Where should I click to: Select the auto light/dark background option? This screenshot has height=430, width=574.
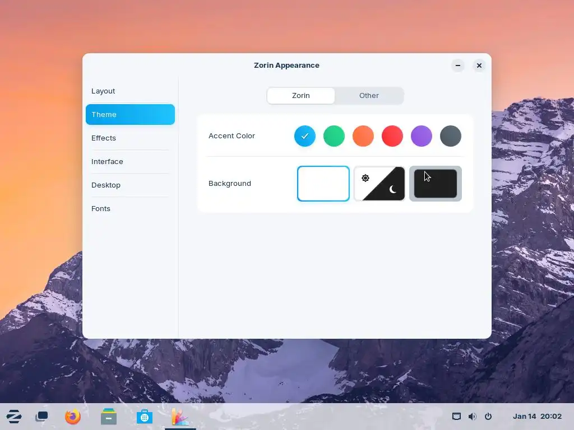click(x=379, y=184)
